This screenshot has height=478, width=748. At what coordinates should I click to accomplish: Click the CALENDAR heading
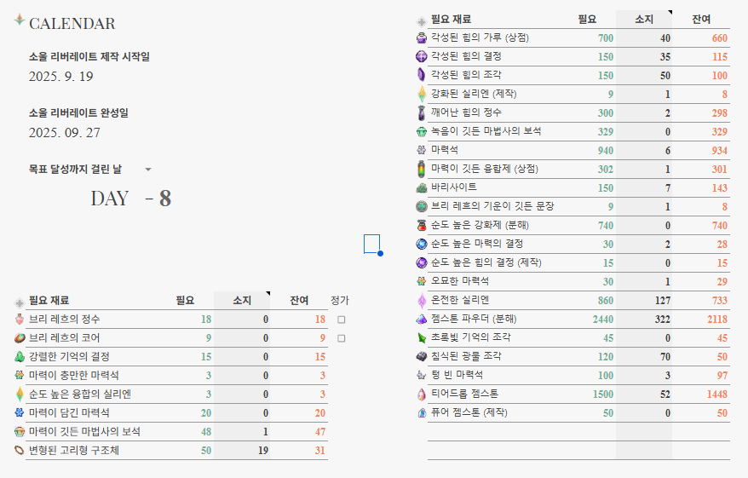tap(72, 23)
